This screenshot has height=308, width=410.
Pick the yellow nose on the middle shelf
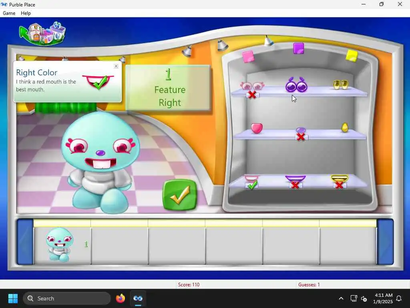pos(345,127)
